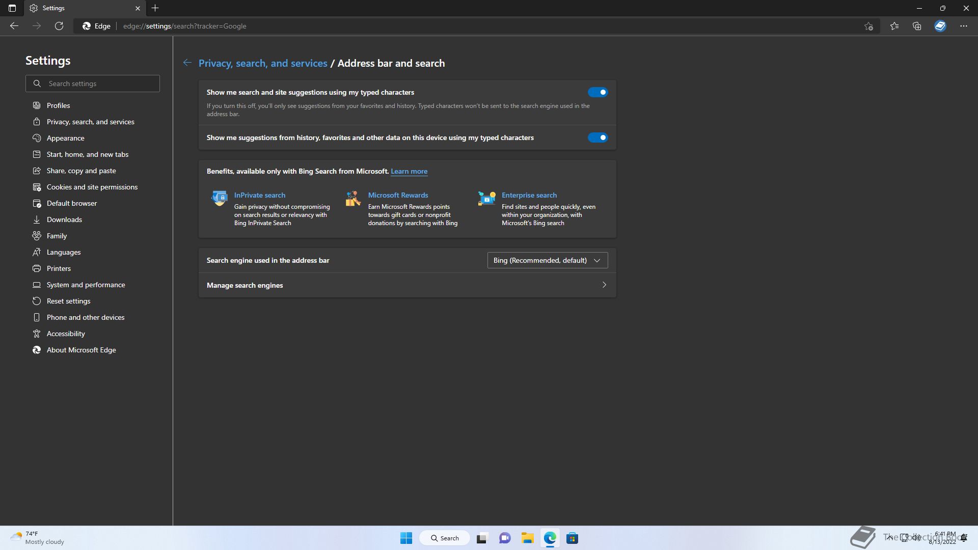Open the profile avatar icon
This screenshot has height=550, width=978.
tap(940, 26)
